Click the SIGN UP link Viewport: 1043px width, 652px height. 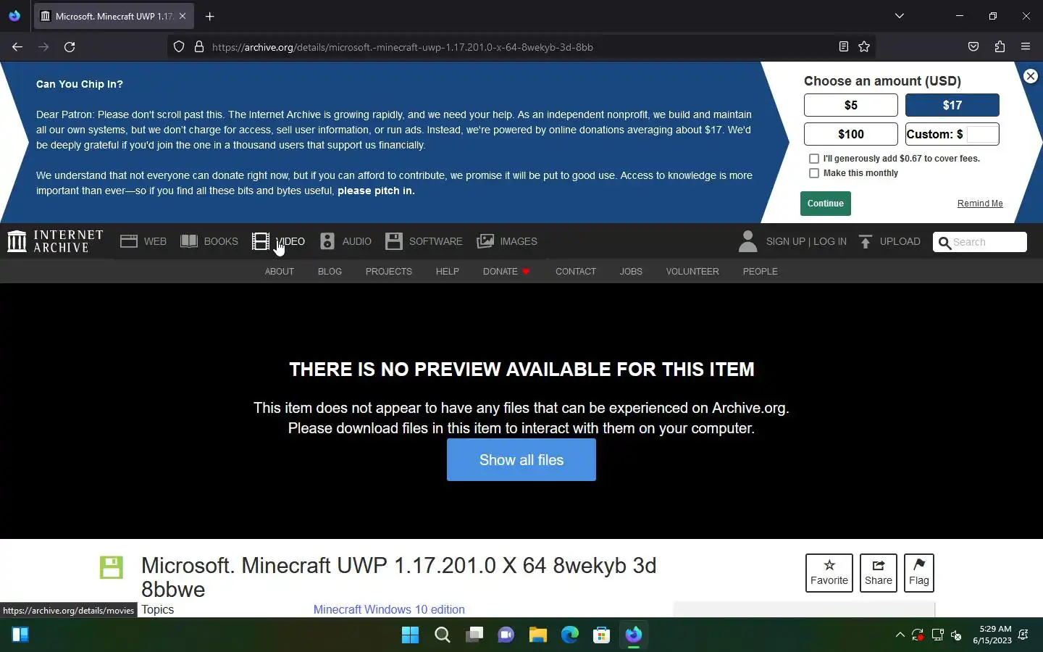[x=786, y=242]
